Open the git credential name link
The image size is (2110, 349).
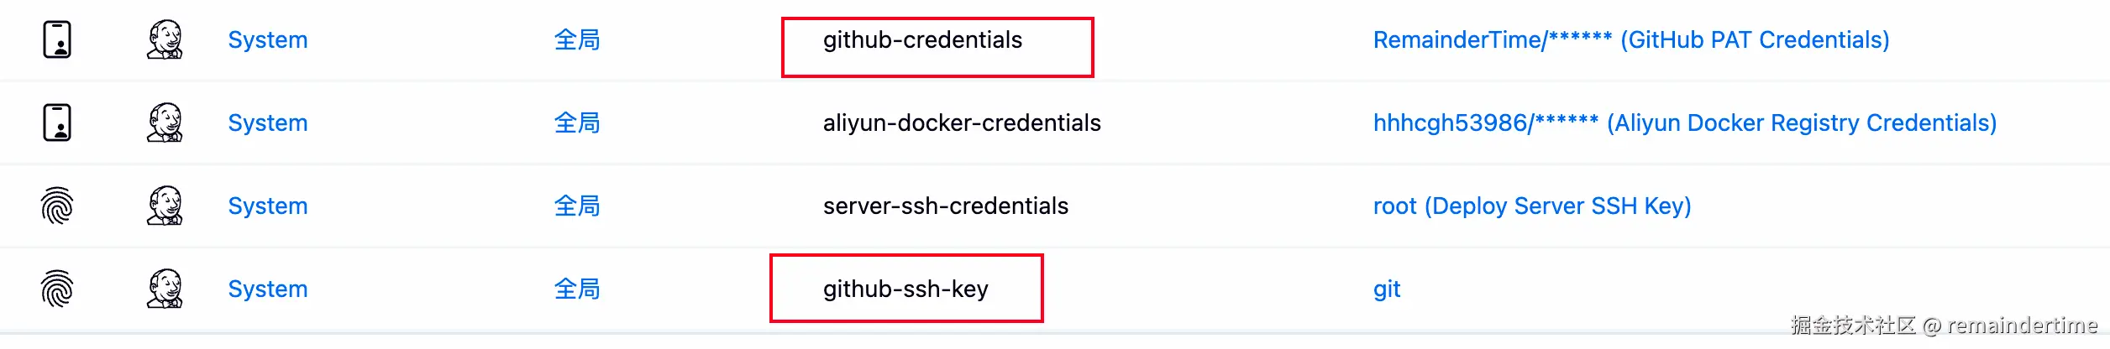(1387, 289)
